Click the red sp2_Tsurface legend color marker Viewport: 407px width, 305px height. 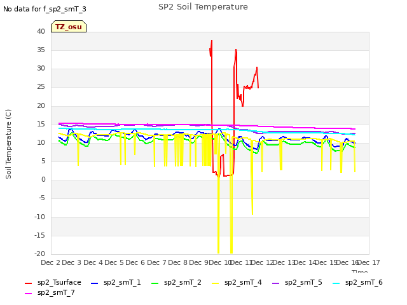(28, 283)
